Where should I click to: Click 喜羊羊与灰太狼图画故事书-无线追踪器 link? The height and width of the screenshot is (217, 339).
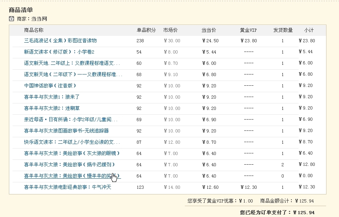point(66,131)
